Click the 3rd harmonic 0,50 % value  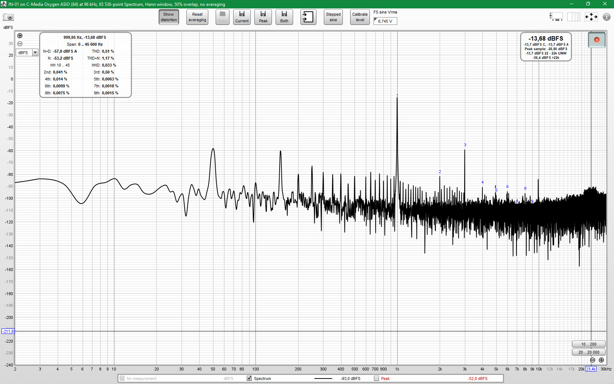(x=108, y=72)
